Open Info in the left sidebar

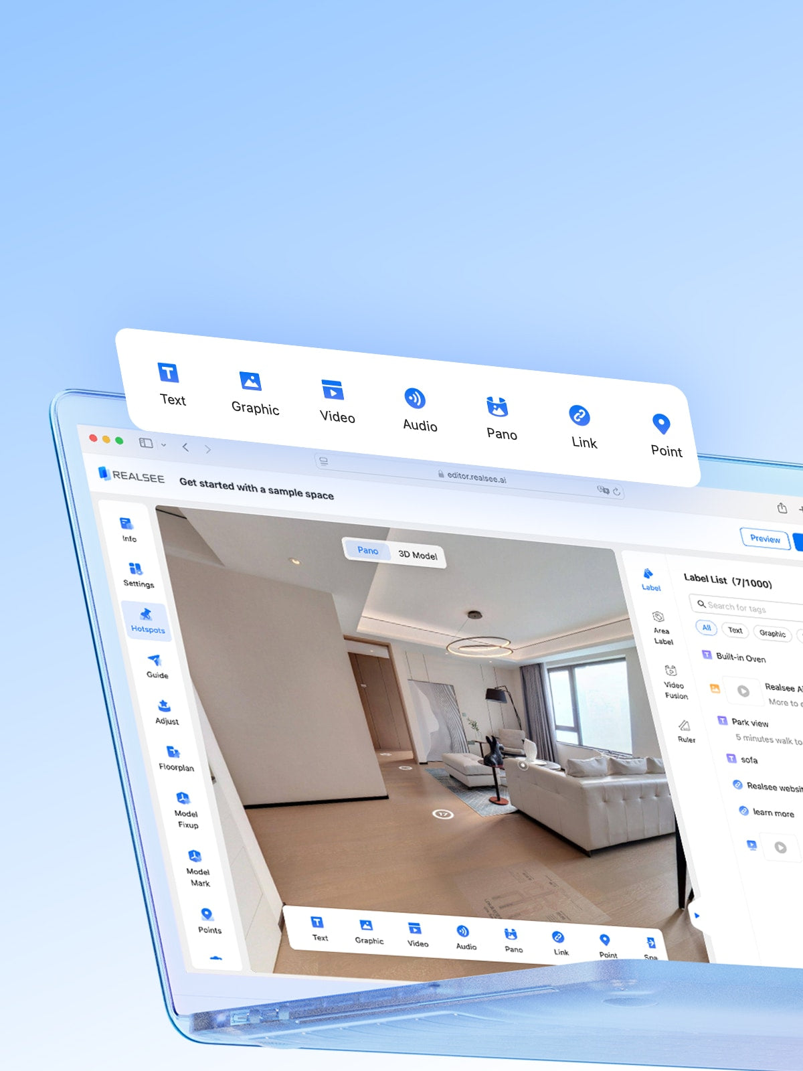128,529
